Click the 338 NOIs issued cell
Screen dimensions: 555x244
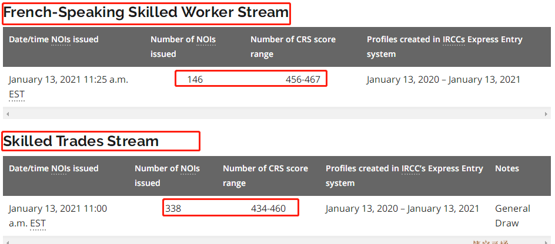tap(173, 208)
